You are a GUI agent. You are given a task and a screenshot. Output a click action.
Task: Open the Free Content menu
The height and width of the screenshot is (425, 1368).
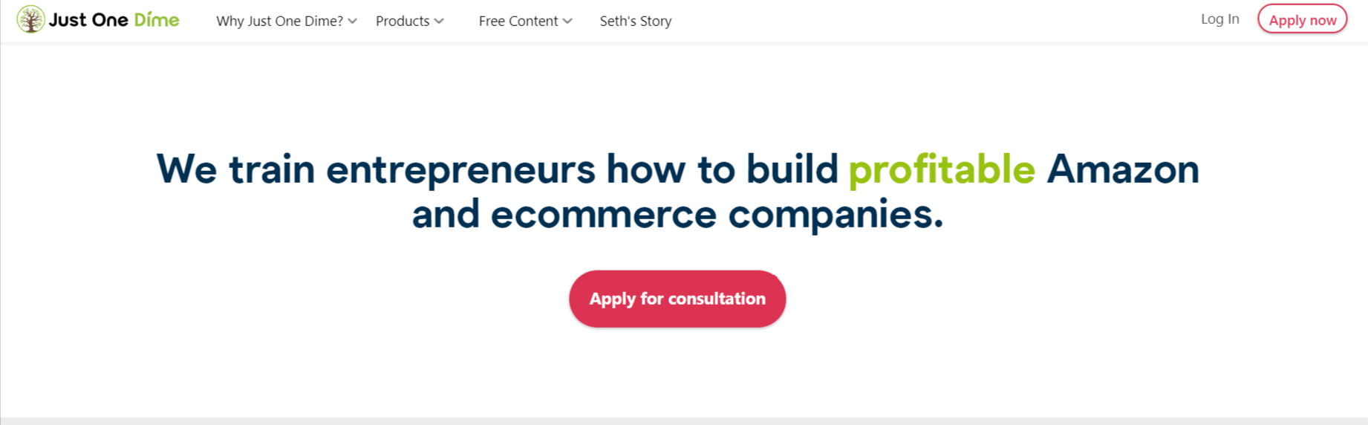click(x=518, y=21)
